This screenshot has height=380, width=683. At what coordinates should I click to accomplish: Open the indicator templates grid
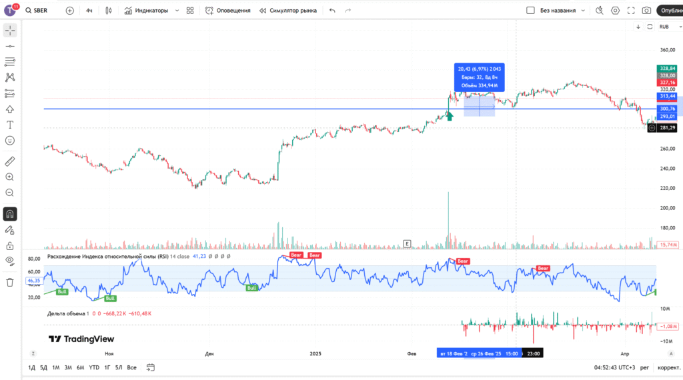click(190, 11)
